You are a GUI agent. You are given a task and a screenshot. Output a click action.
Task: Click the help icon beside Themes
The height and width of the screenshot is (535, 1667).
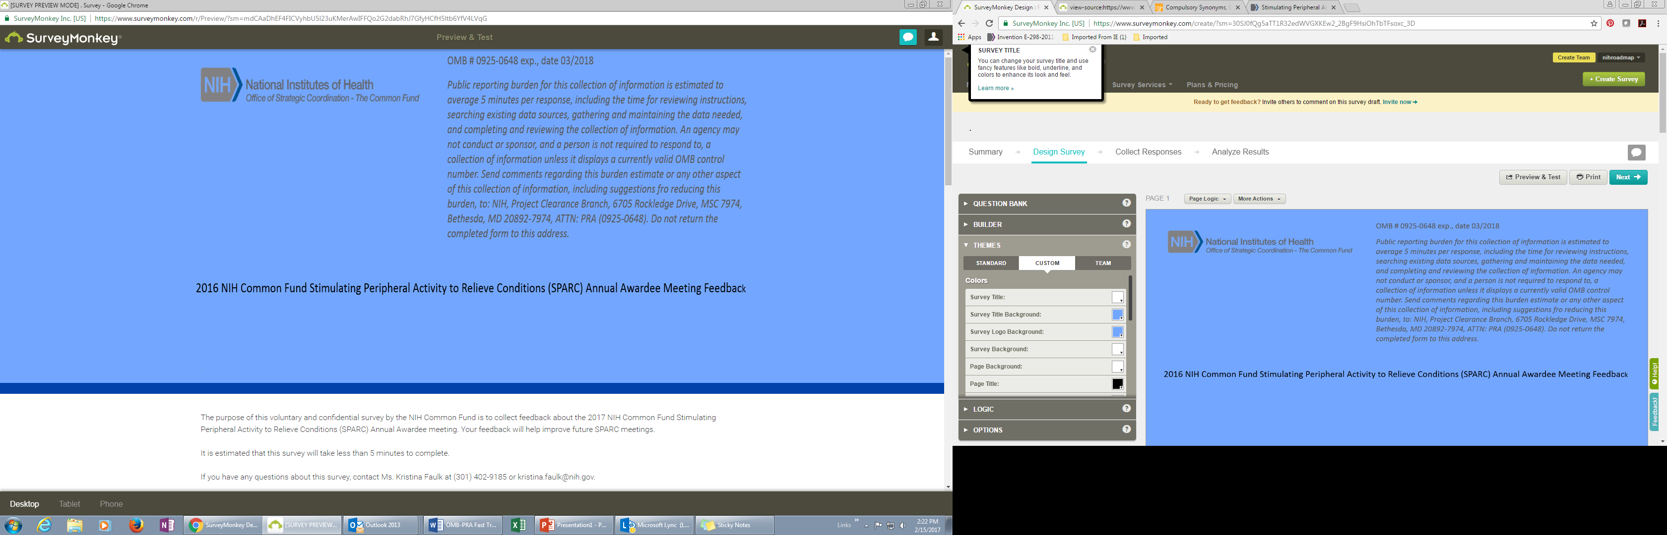(x=1126, y=245)
